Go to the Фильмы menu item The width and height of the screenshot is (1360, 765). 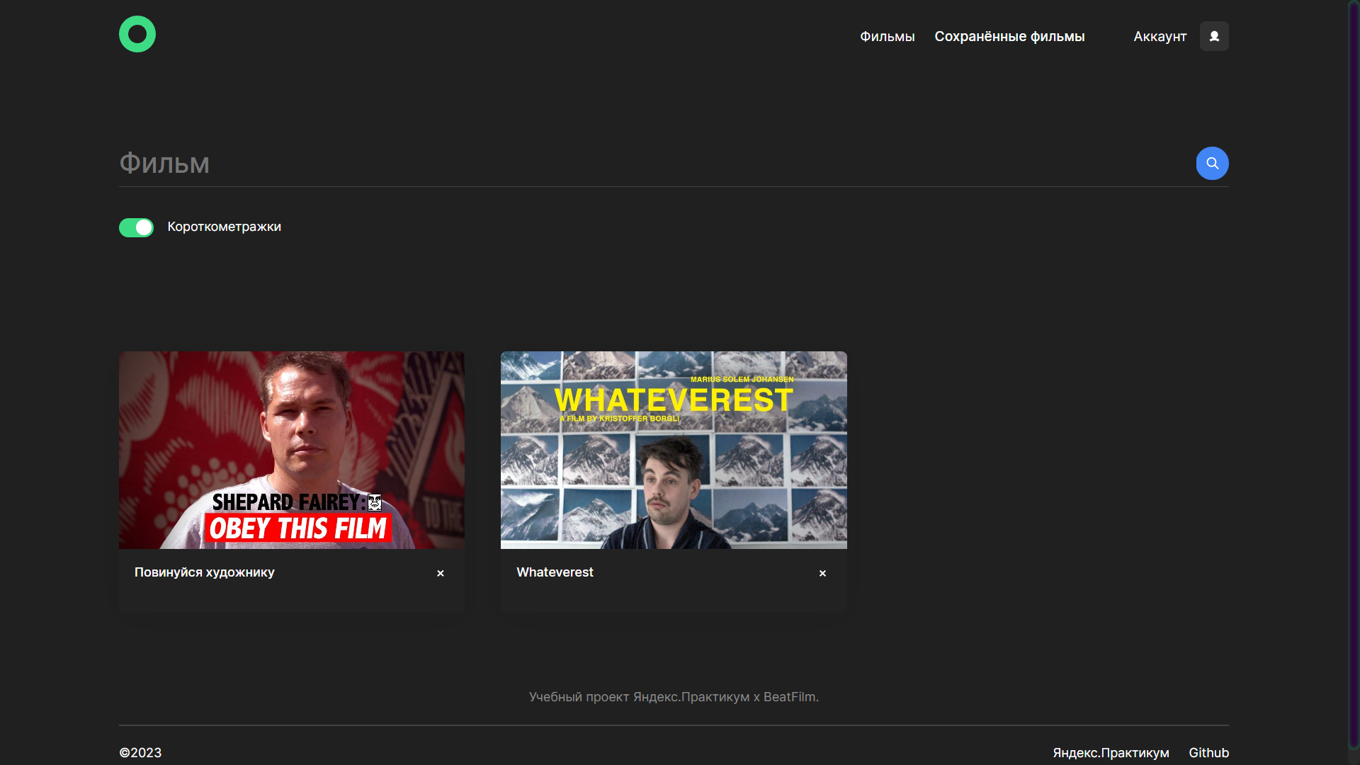[x=887, y=36]
